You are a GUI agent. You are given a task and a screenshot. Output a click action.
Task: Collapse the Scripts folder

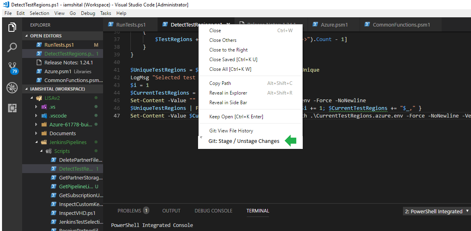41,151
